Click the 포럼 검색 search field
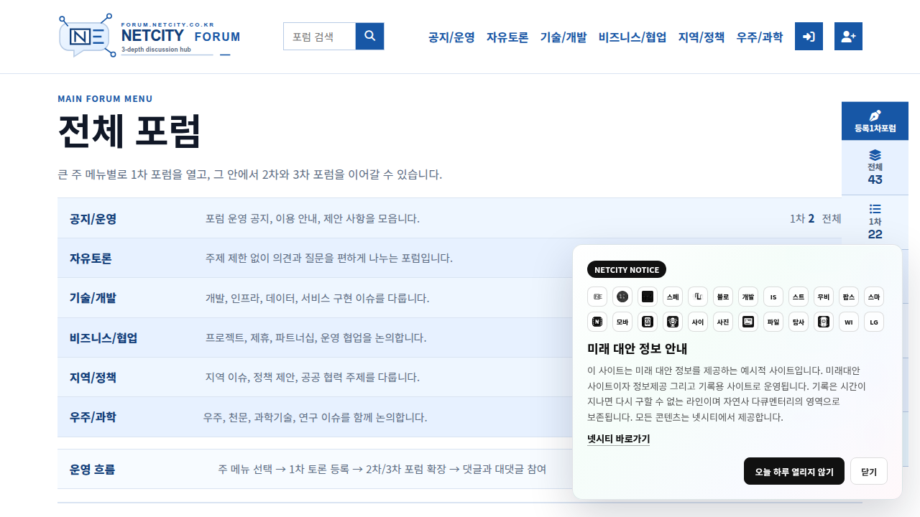The width and height of the screenshot is (920, 517). click(320, 36)
